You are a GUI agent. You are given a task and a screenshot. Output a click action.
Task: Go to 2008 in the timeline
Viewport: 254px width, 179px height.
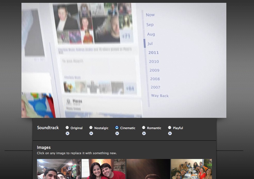click(155, 79)
